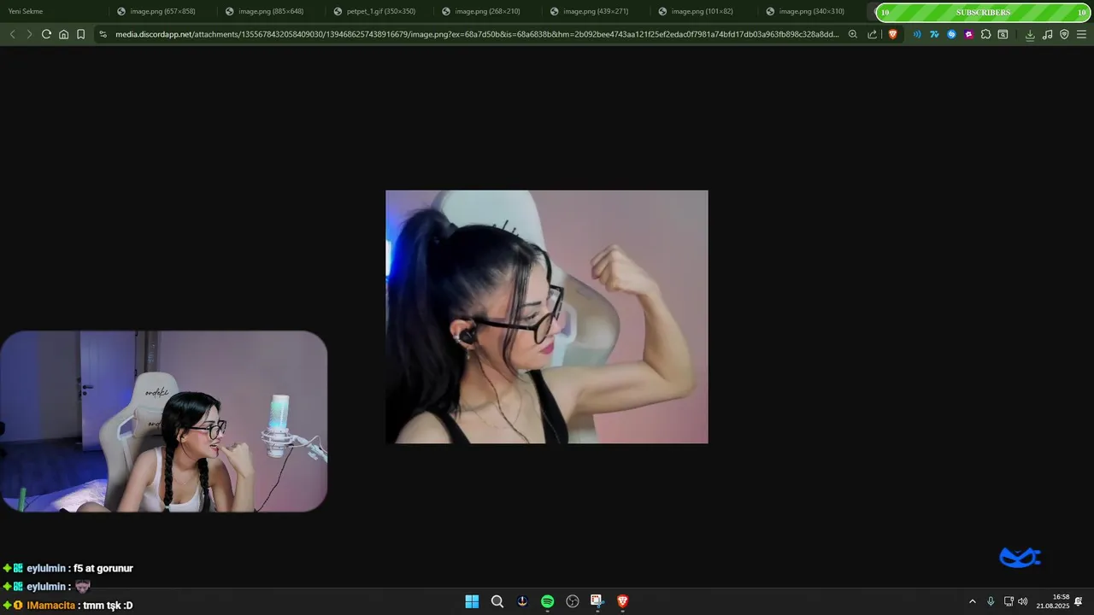Open the Snipping Tool taskbar icon
This screenshot has width=1094, height=615.
point(597,601)
